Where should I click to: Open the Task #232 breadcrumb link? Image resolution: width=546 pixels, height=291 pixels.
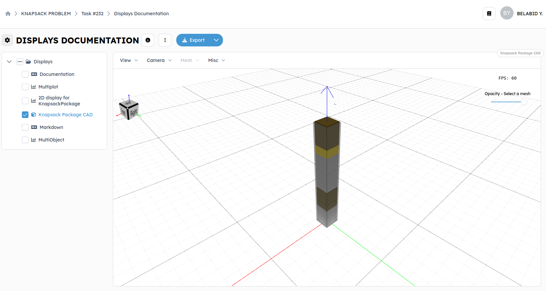point(92,14)
